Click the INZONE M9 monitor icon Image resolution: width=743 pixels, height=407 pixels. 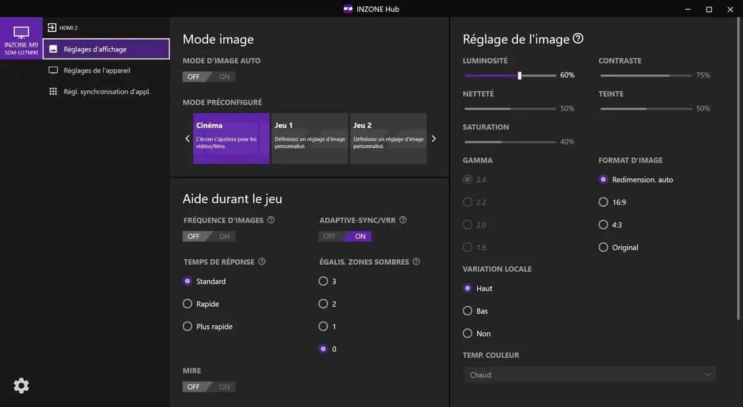pos(21,32)
